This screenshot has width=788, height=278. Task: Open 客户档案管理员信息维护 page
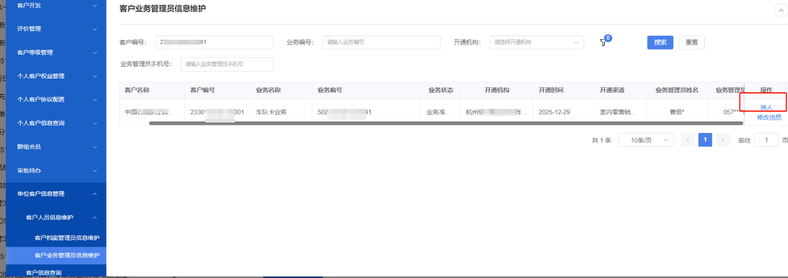tap(67, 238)
